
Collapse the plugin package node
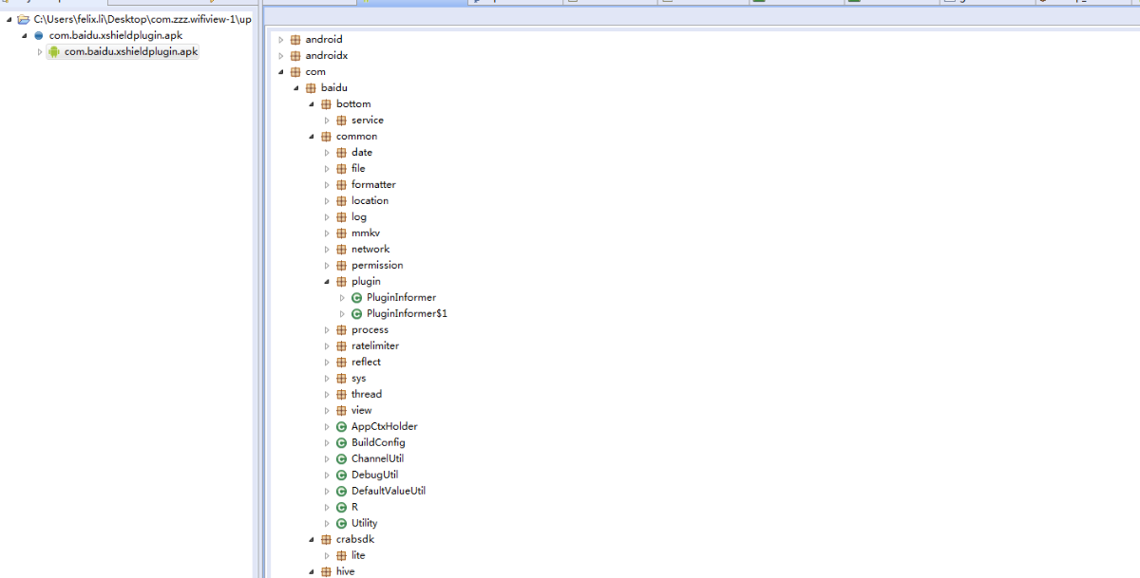327,282
